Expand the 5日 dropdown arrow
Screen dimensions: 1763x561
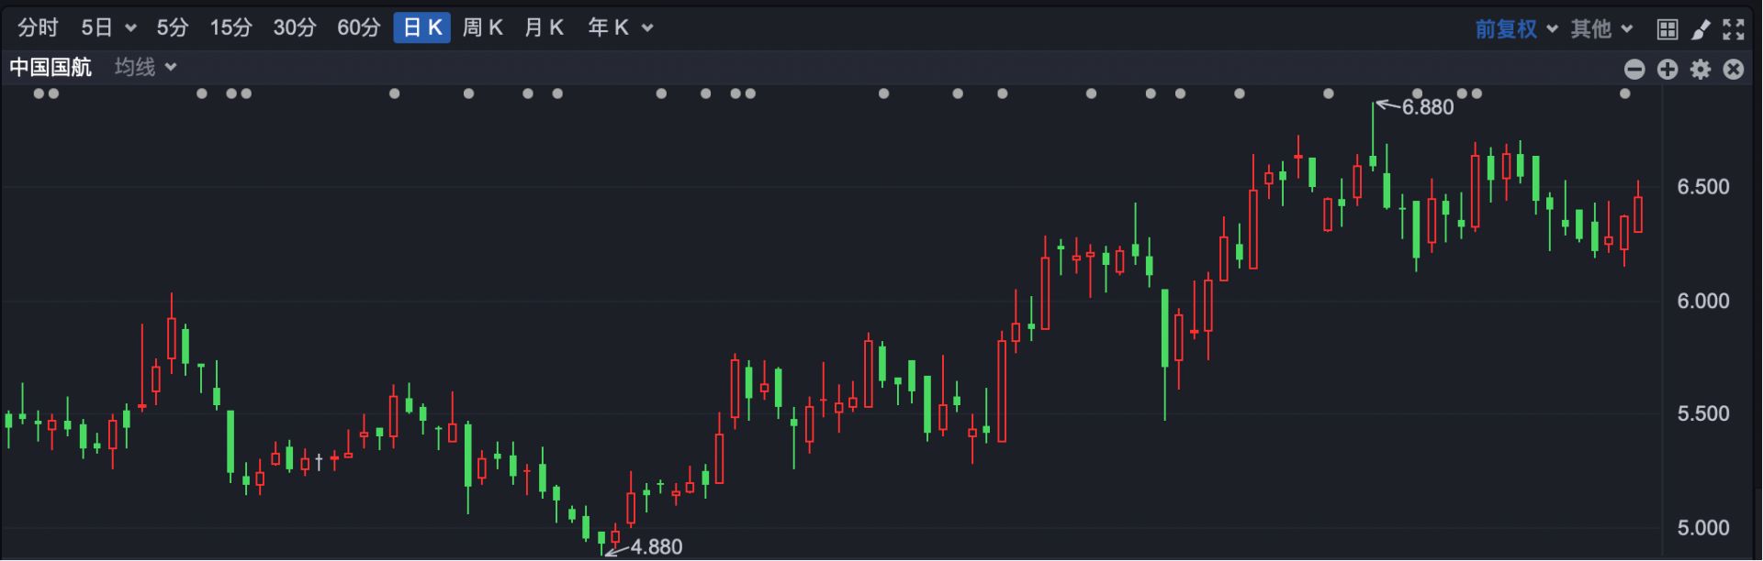[130, 28]
